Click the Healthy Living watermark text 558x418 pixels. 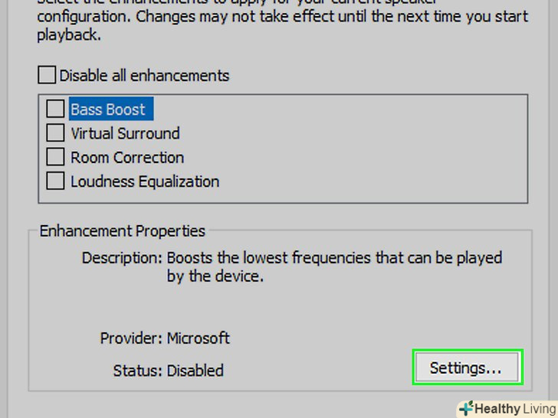click(x=515, y=409)
